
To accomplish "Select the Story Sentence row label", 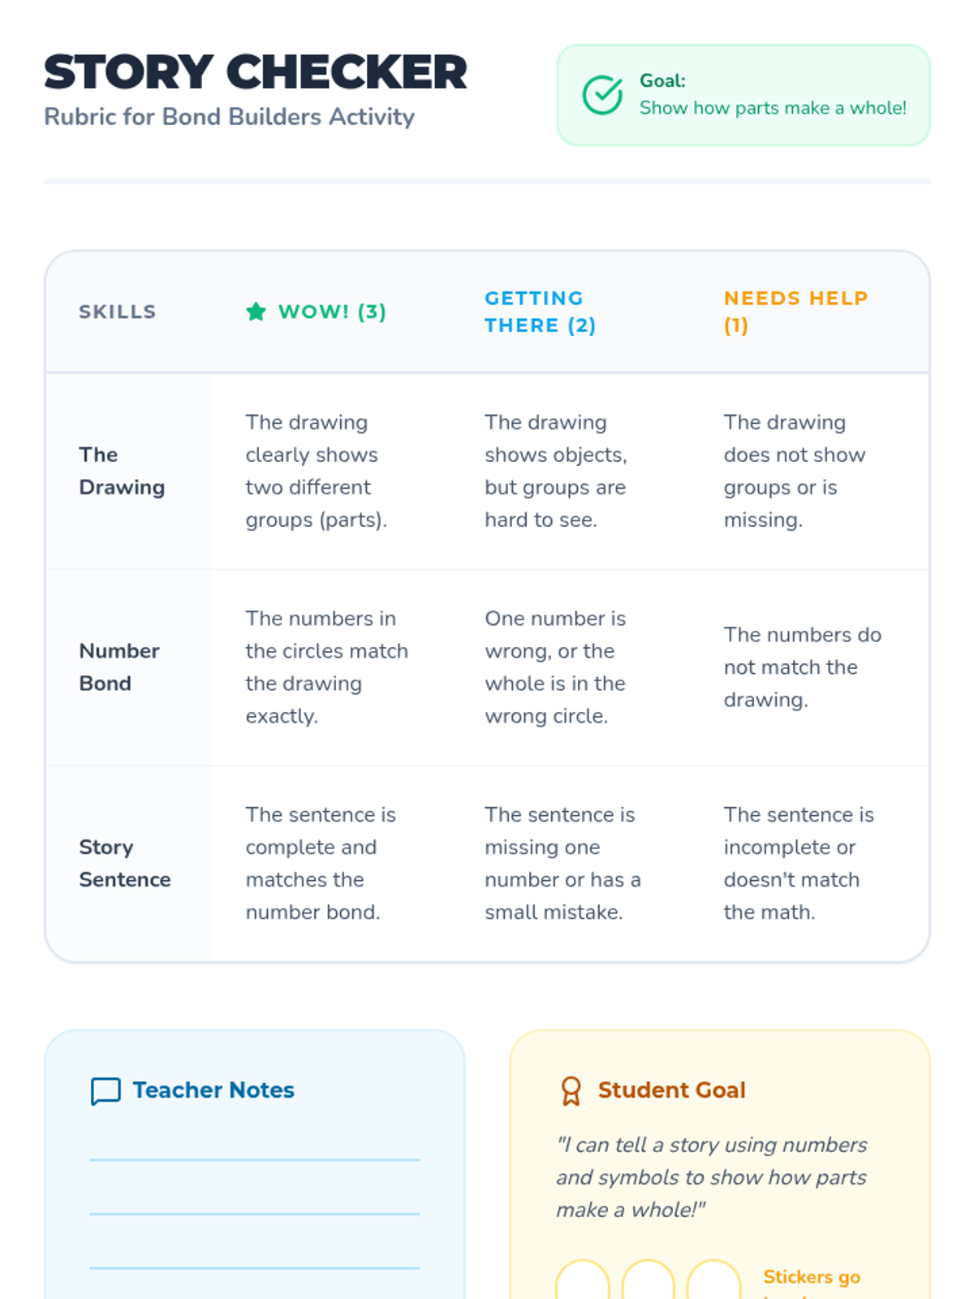I will coord(124,863).
